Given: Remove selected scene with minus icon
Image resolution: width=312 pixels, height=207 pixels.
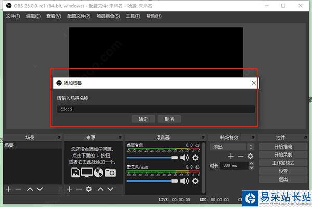Looking at the screenshot, I should click(18, 189).
